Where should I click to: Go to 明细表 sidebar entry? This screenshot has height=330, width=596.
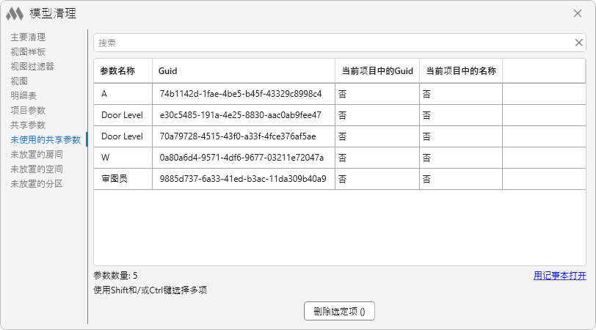pos(23,95)
